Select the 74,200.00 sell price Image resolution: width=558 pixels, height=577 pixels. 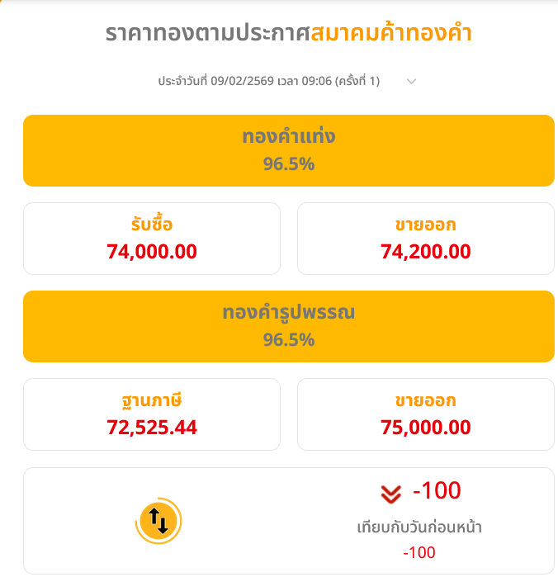[x=426, y=251]
